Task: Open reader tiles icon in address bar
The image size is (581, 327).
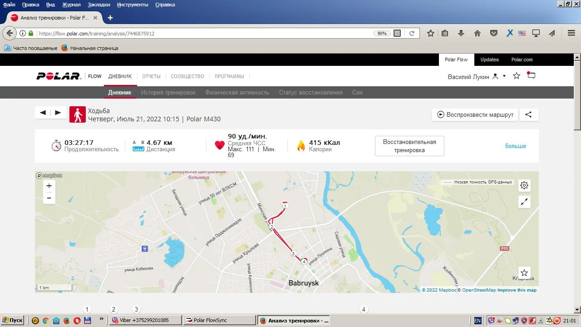Action: pyautogui.click(x=397, y=33)
